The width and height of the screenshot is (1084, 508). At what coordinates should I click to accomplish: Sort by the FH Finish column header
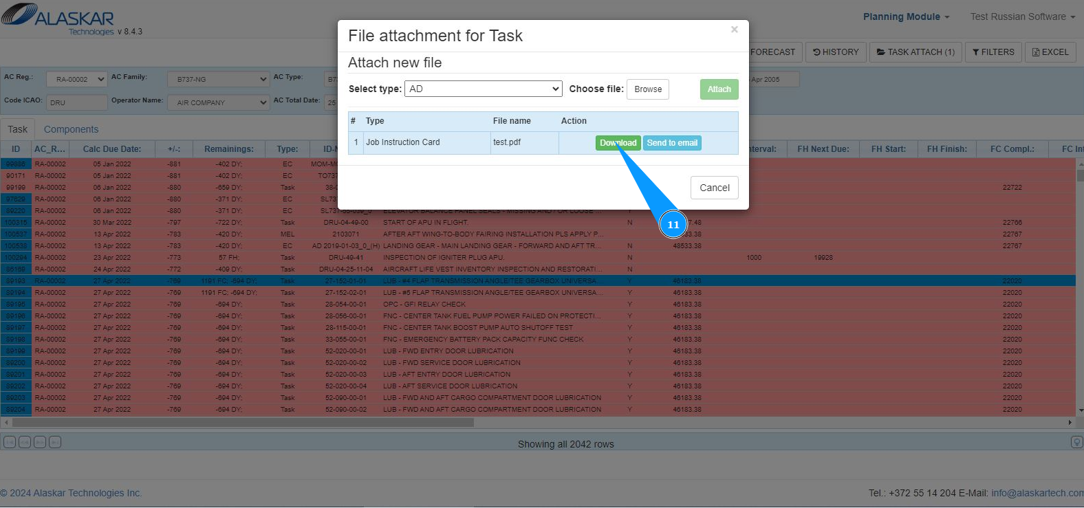[x=947, y=149]
